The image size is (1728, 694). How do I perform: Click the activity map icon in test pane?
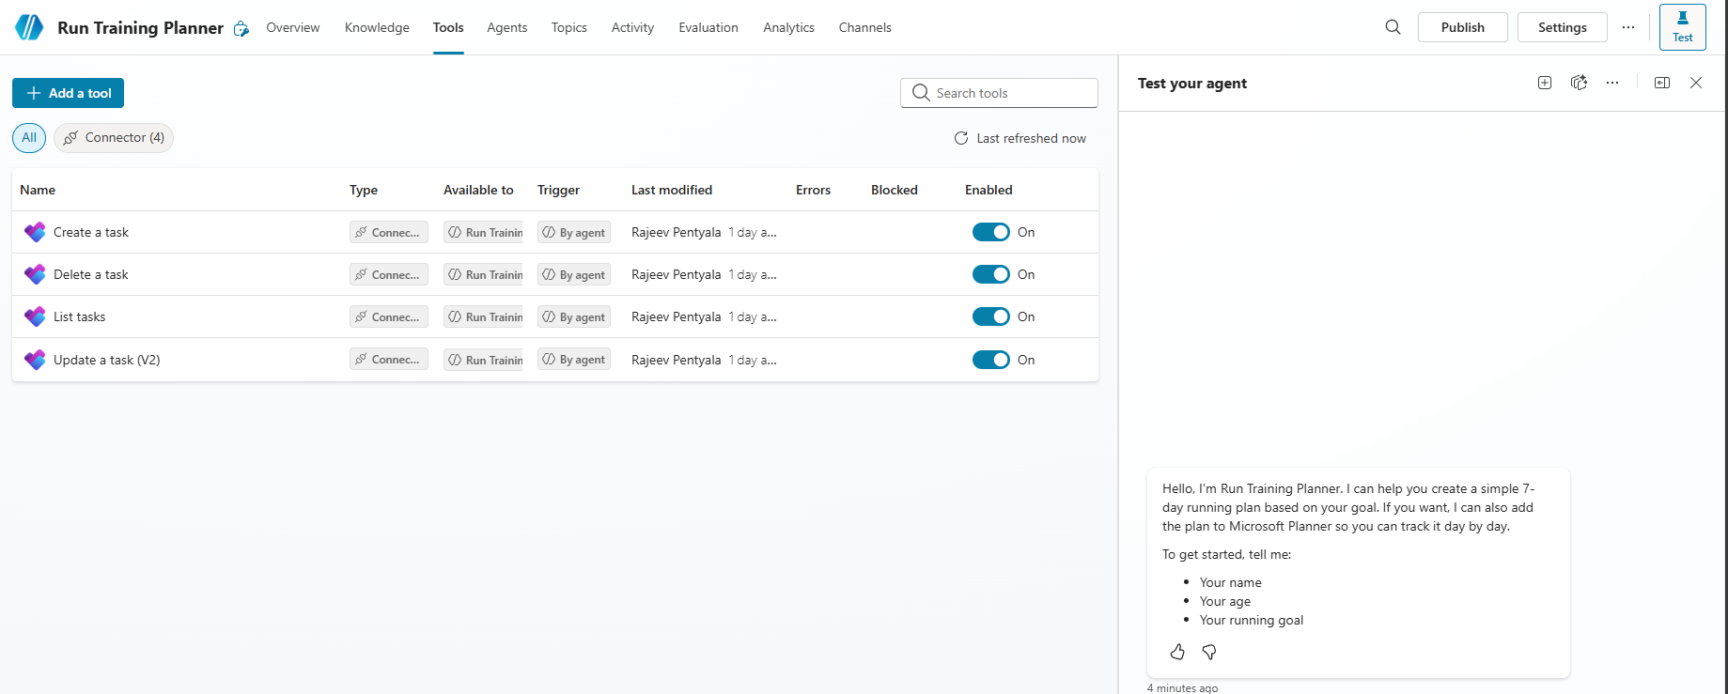point(1579,83)
